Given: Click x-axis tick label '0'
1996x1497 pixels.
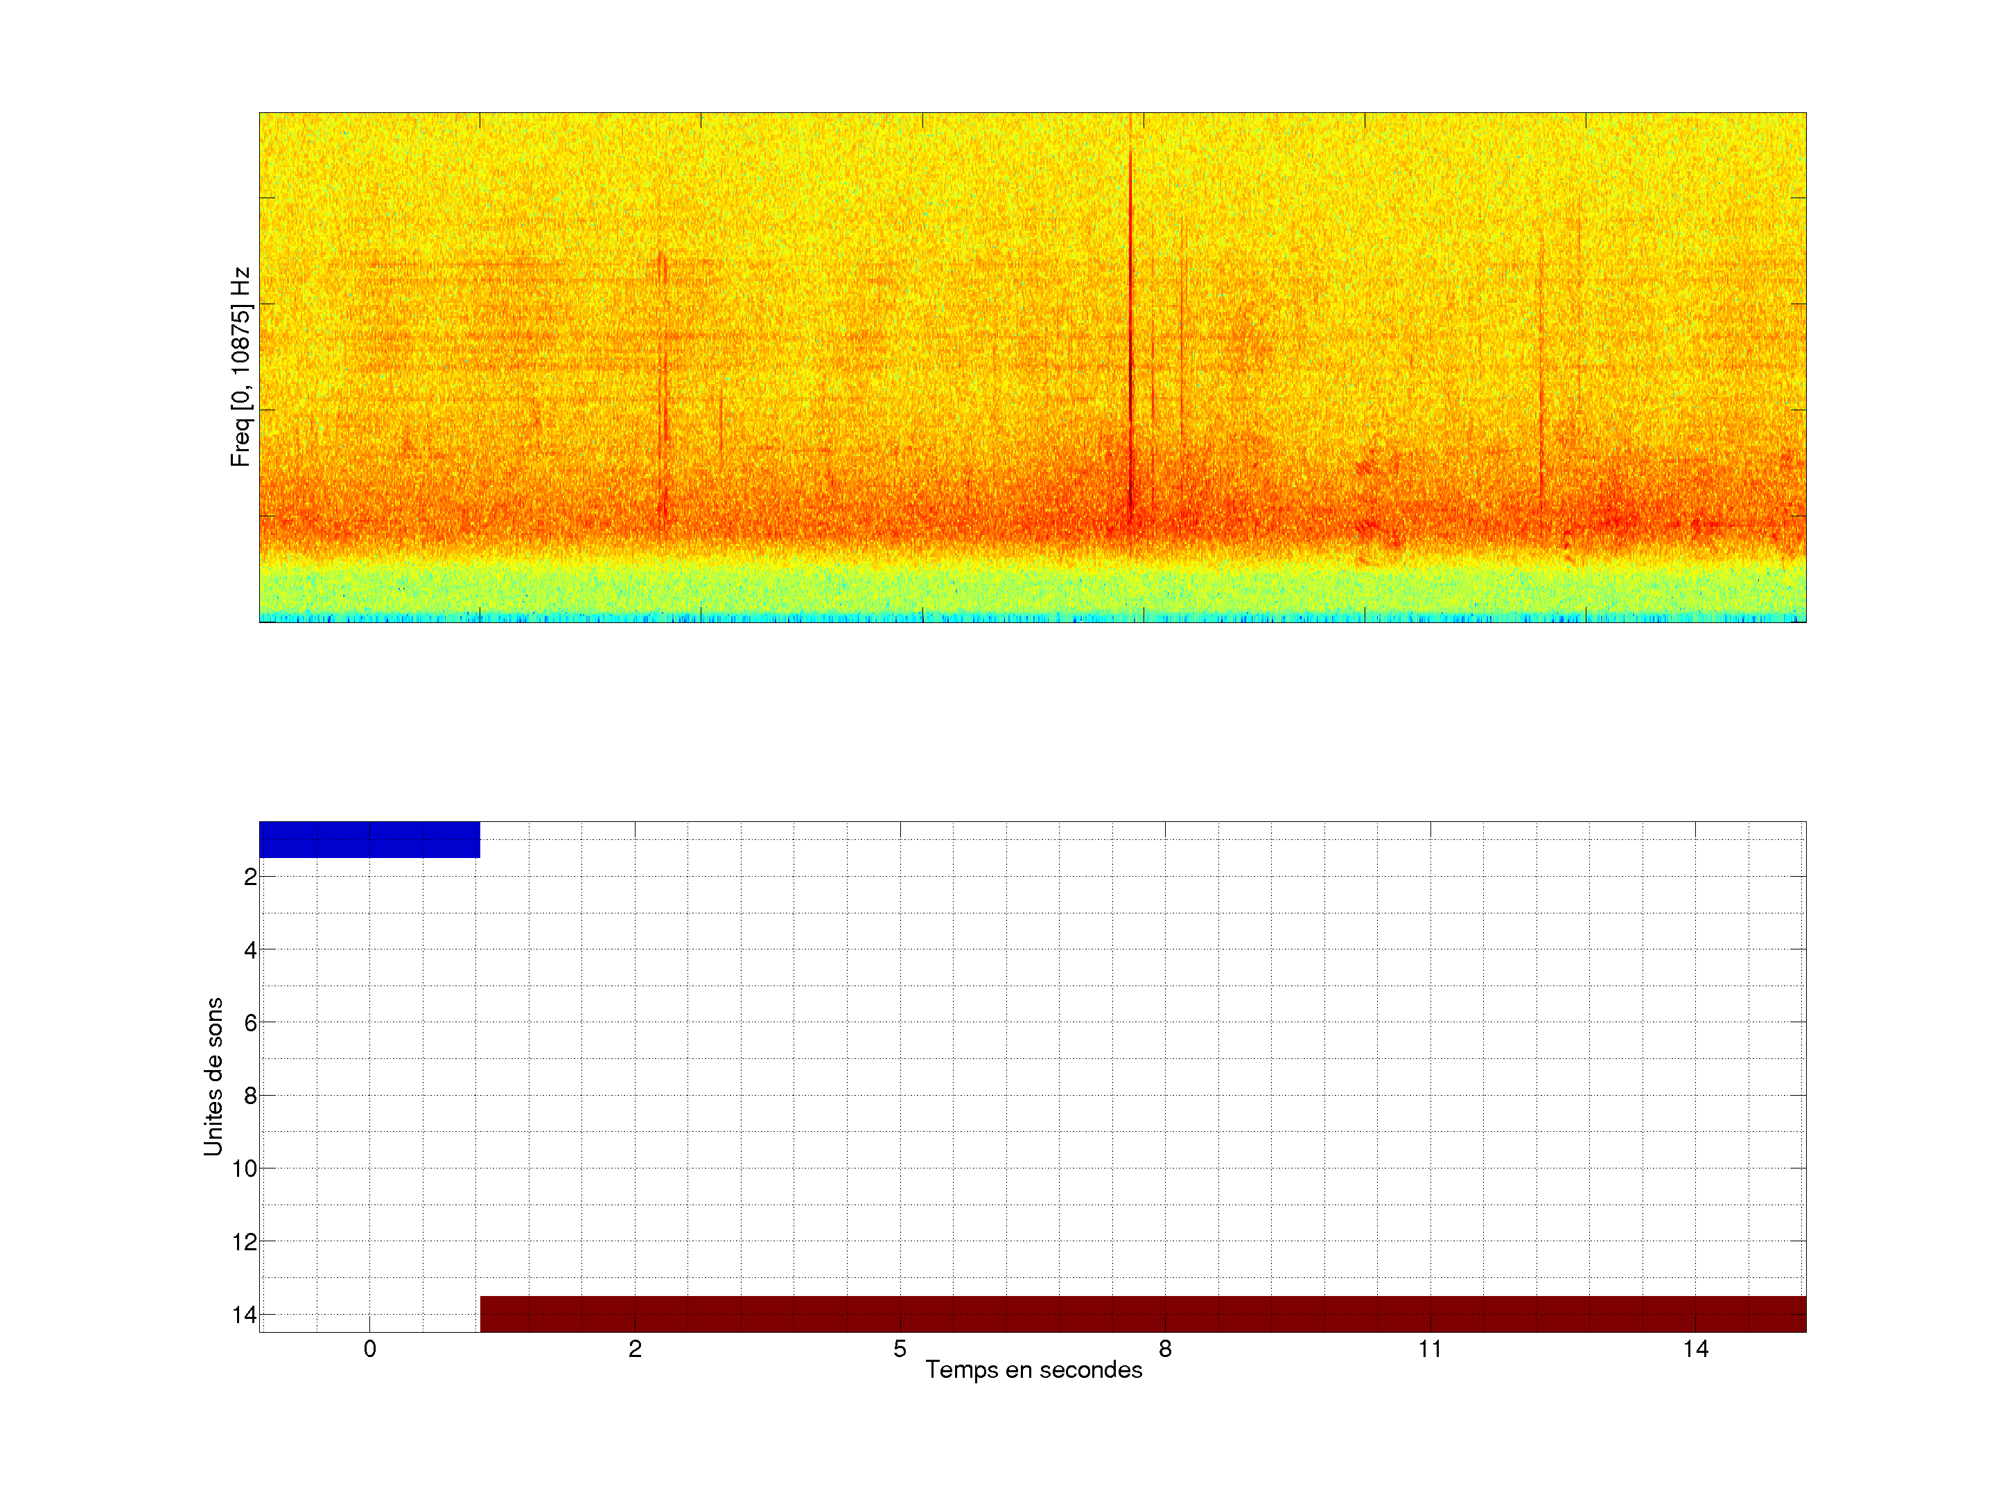Looking at the screenshot, I should [370, 1349].
